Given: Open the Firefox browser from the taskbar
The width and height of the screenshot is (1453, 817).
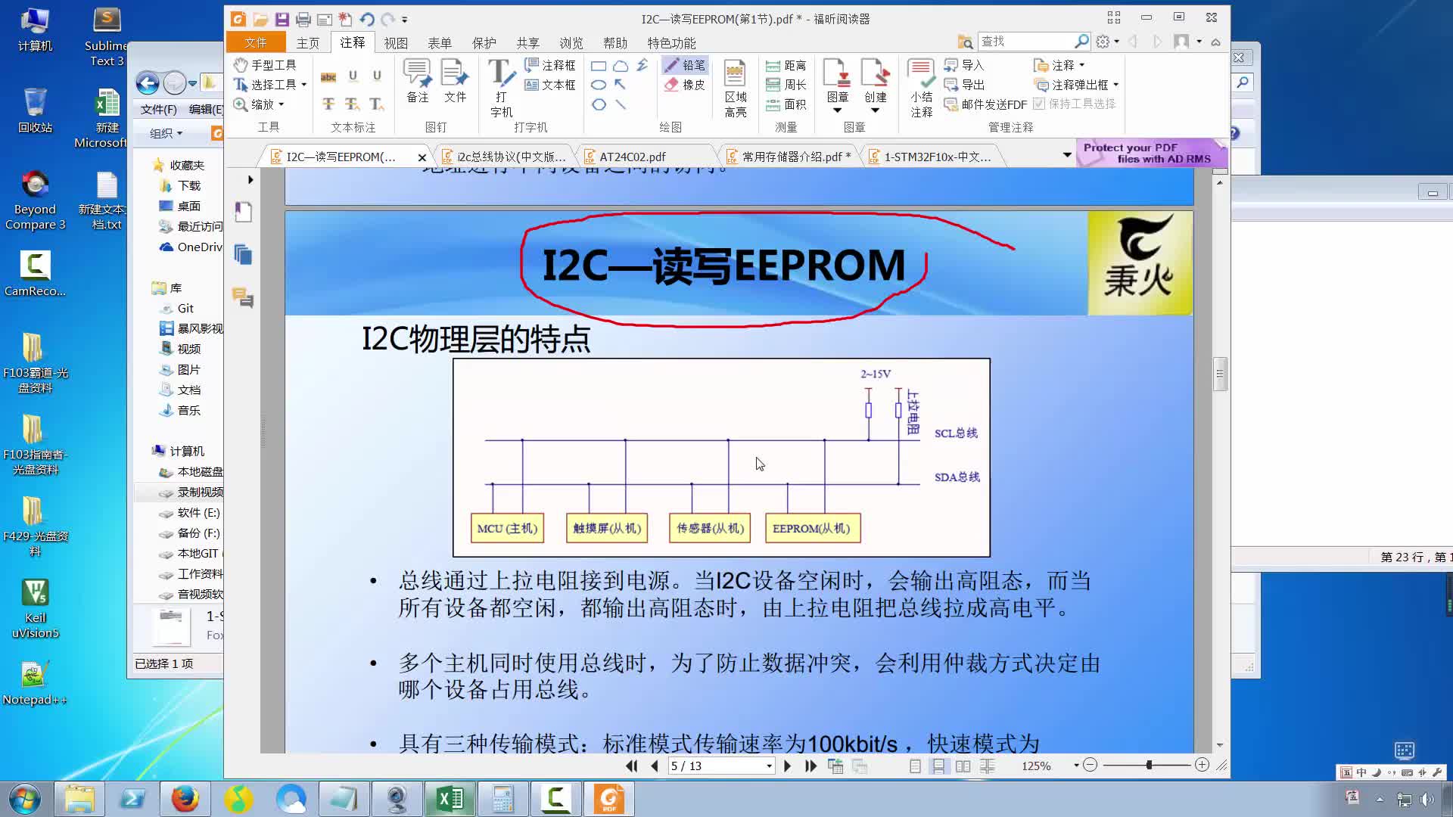Looking at the screenshot, I should [x=185, y=799].
